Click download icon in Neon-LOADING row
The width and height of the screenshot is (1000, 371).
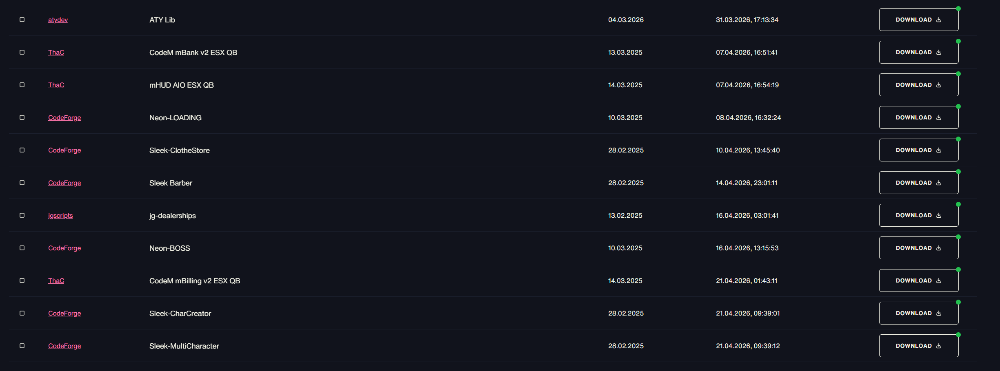click(939, 117)
